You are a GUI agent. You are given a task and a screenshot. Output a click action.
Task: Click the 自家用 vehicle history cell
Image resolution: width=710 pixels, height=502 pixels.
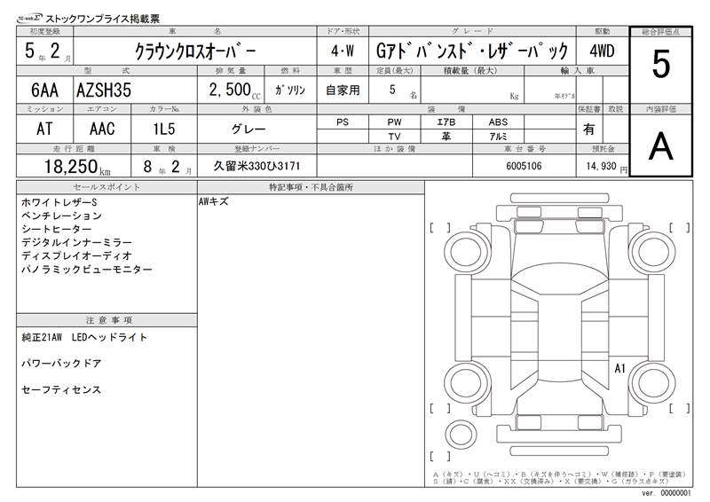pyautogui.click(x=343, y=90)
